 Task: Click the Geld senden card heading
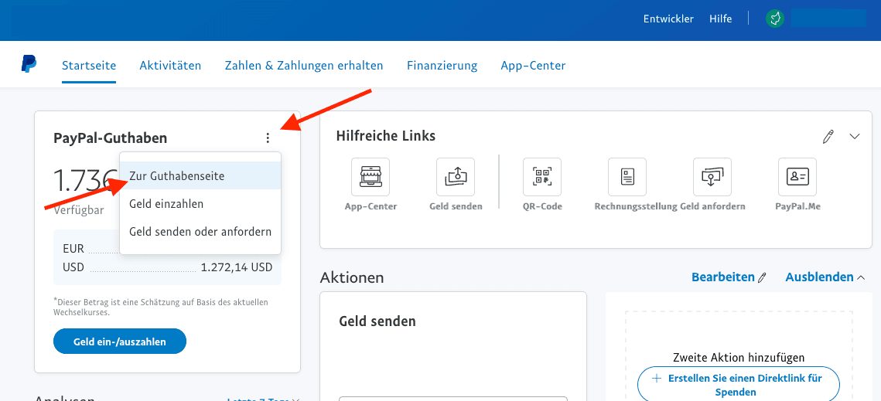377,321
